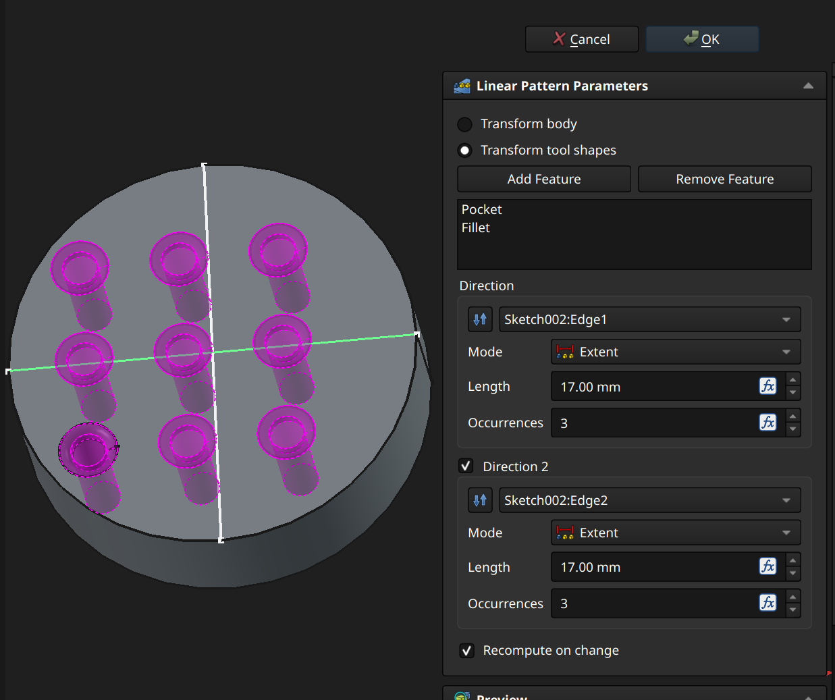Increase the Direction 2 Occurrences count
Screen dimensions: 835x700
pos(793,597)
